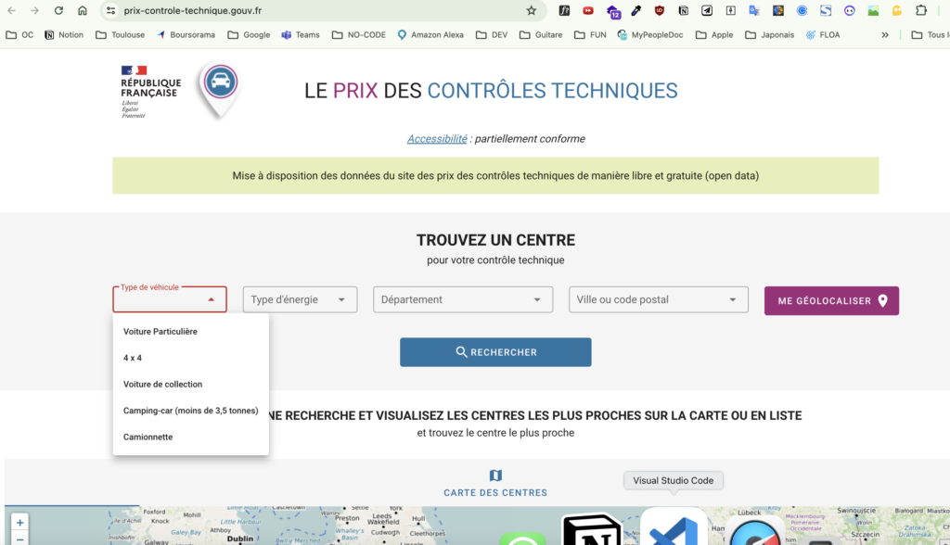Open the Toulouse bookmarks folder
The height and width of the screenshot is (545, 950).
[121, 35]
